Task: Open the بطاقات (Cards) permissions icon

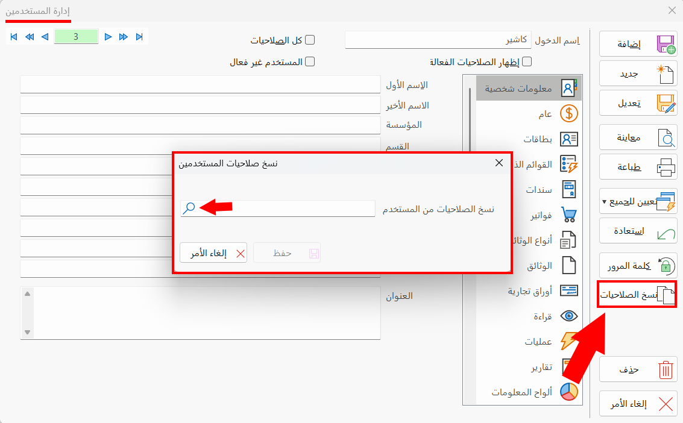Action: click(568, 139)
